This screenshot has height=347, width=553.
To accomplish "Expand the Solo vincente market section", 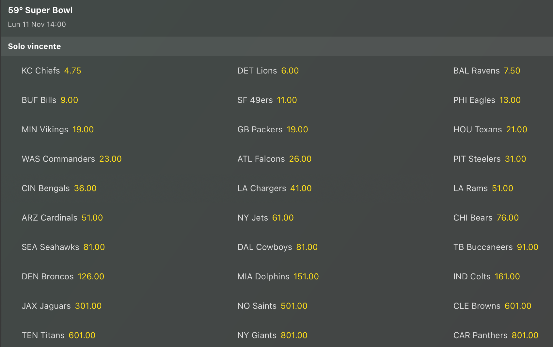I will coord(34,46).
